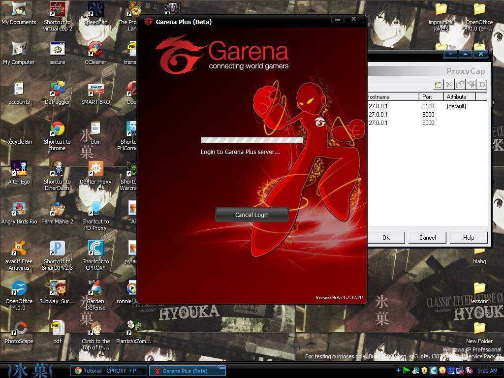This screenshot has height=378, width=504.
Task: Click OK in the ProxyCap window
Action: (x=386, y=238)
